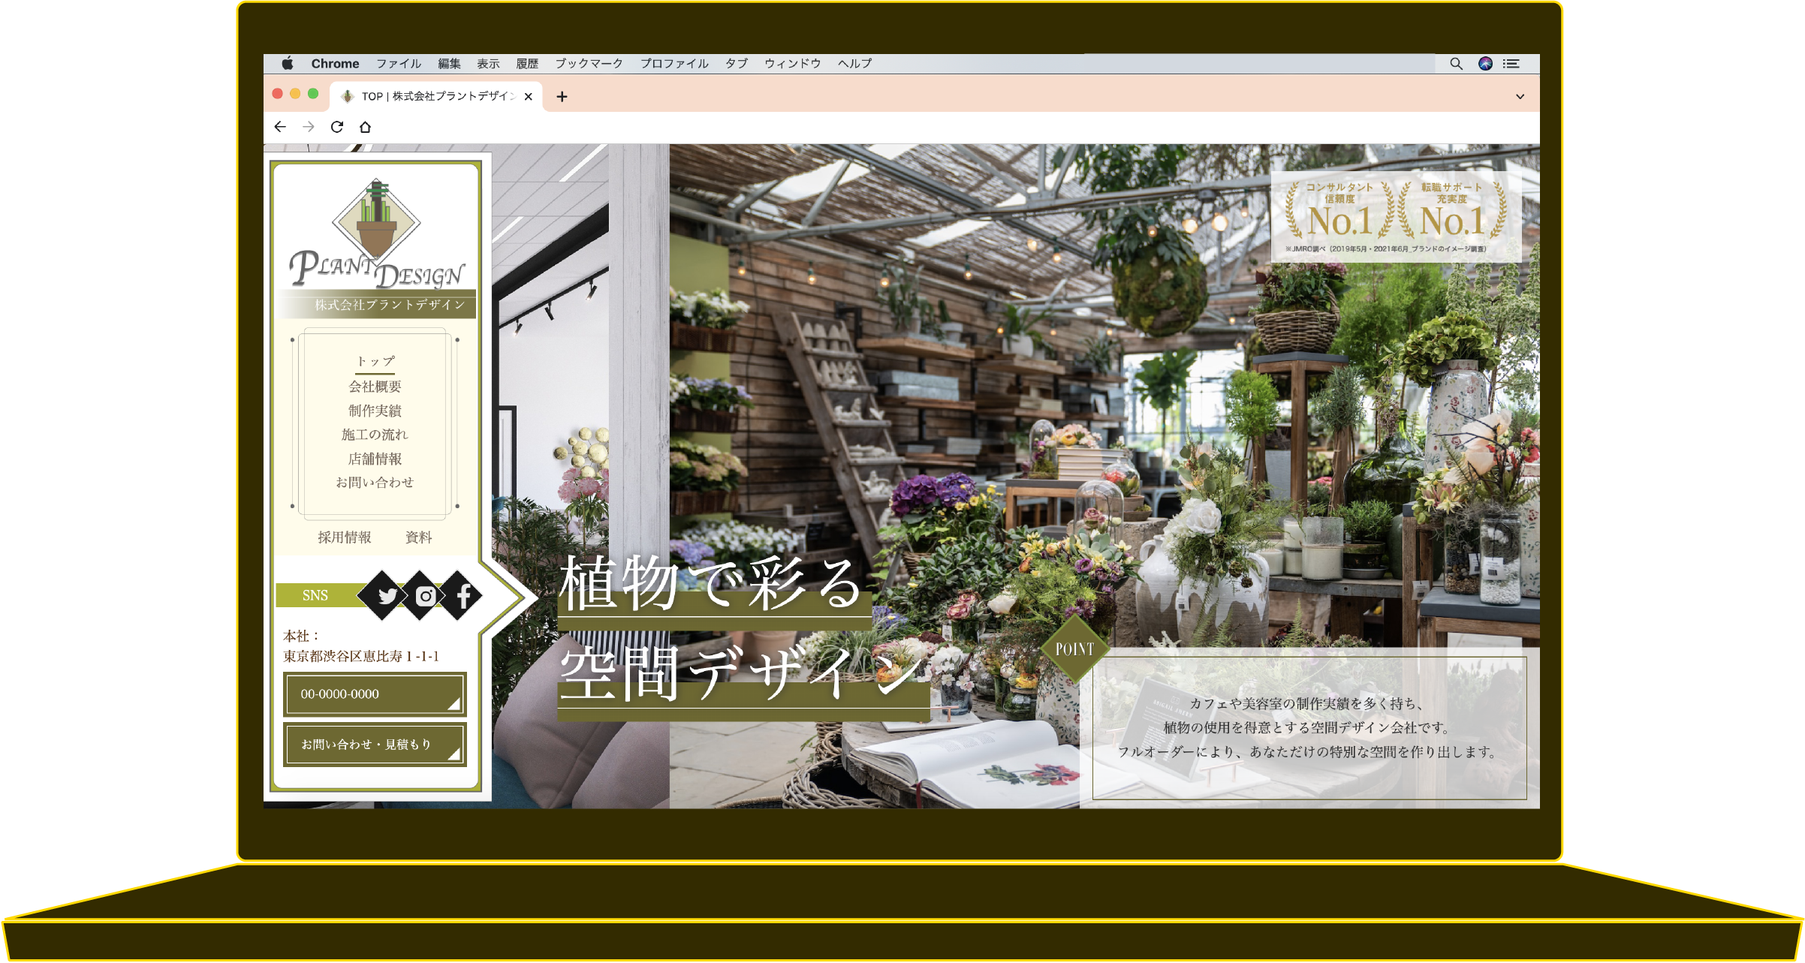This screenshot has width=1805, height=963.
Task: Click the お問い合わせ・見積もり button
Action: [x=375, y=744]
